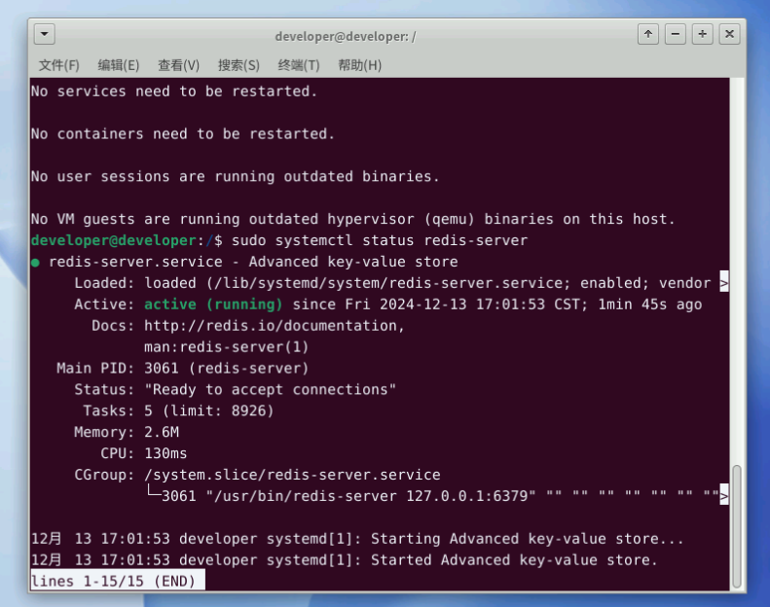Viewport: 770px width, 607px height.
Task: Open the window menu dropdown in title bar
Action: click(x=45, y=35)
